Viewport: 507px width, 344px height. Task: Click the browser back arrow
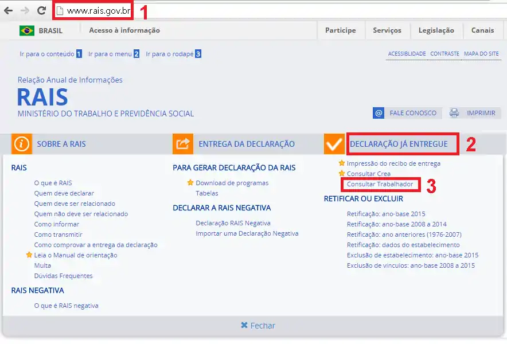[8, 10]
